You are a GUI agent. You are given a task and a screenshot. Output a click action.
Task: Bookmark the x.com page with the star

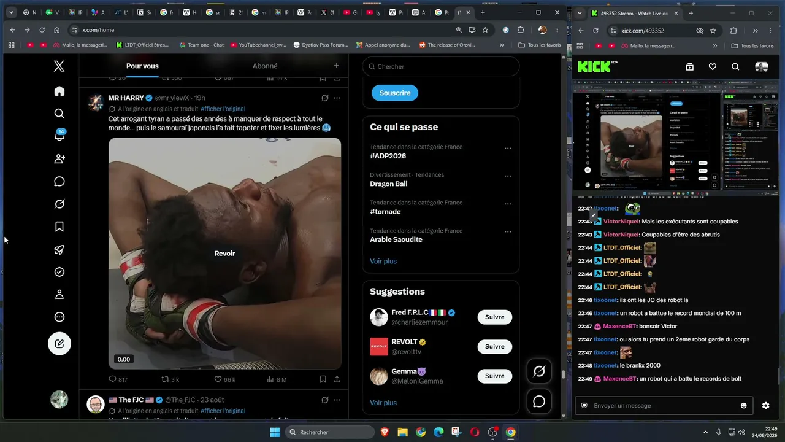pyautogui.click(x=485, y=29)
